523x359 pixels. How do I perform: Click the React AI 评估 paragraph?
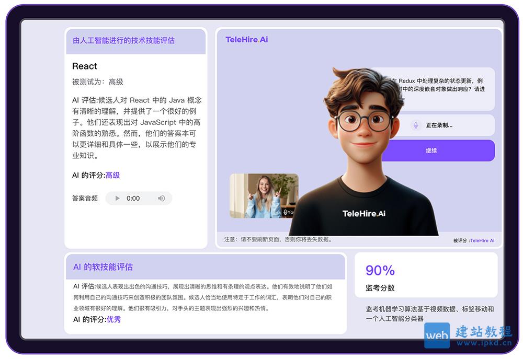coord(137,128)
